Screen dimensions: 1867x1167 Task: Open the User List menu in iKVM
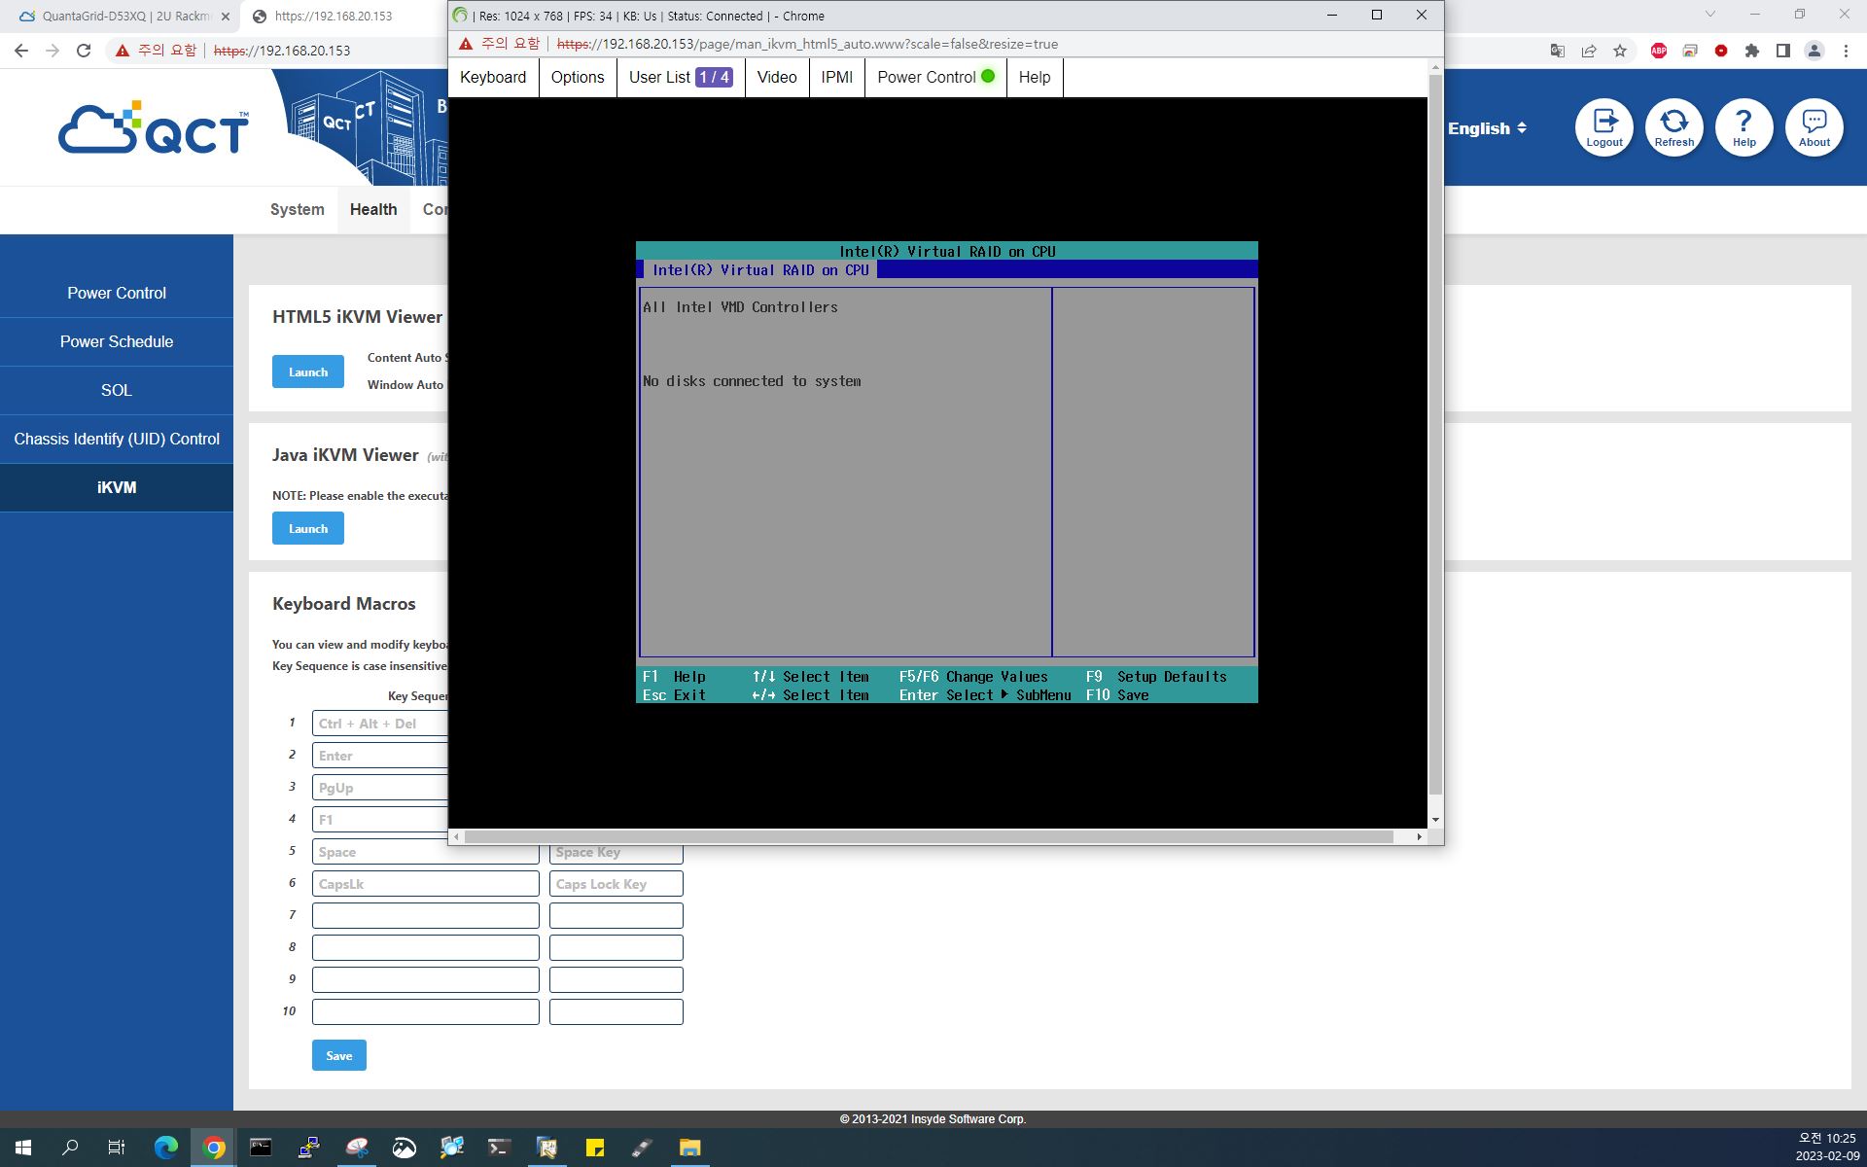click(x=681, y=78)
